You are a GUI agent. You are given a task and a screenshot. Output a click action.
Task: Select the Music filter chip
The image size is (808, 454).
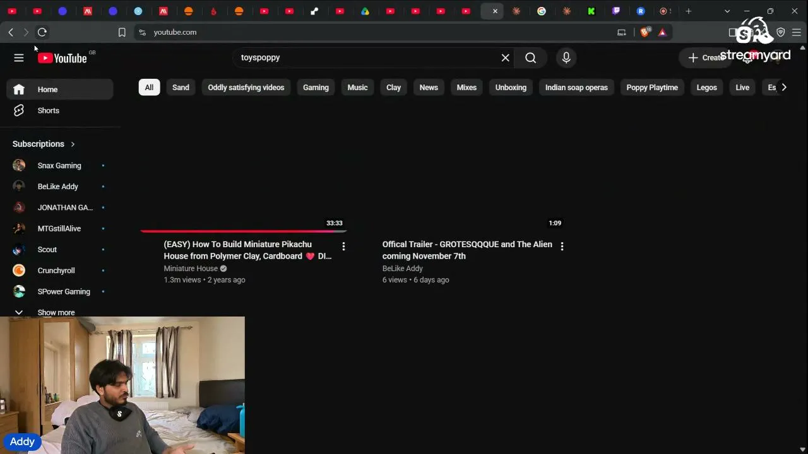coord(357,88)
